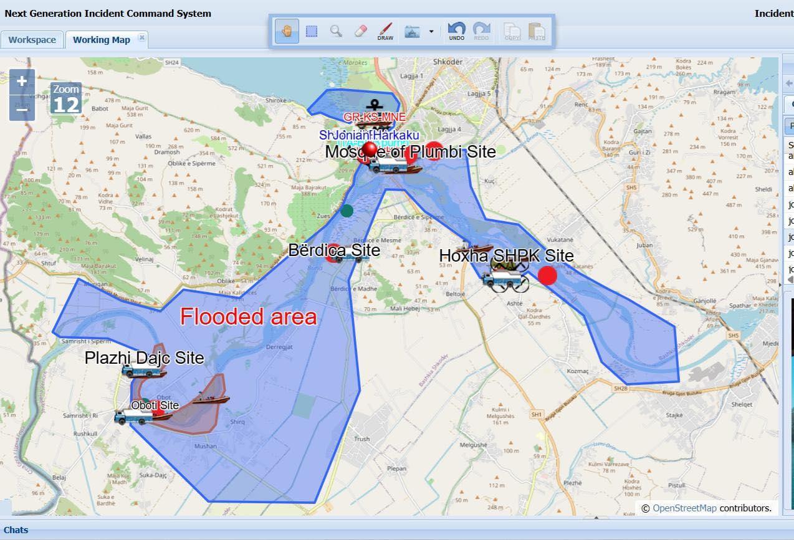Close the Working Map tab

tap(141, 39)
